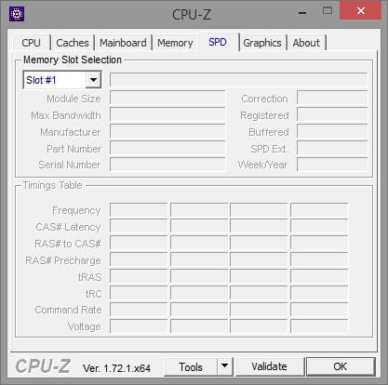Click the Module Size field
388x385 pixels.
[167, 99]
